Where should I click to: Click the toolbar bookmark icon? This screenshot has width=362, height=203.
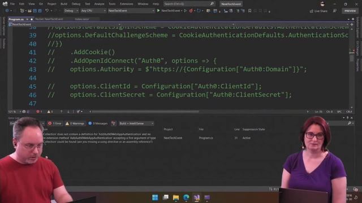pyautogui.click(x=249, y=11)
